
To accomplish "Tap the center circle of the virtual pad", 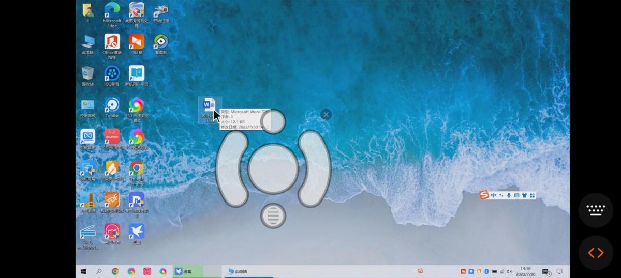I will click(x=273, y=168).
